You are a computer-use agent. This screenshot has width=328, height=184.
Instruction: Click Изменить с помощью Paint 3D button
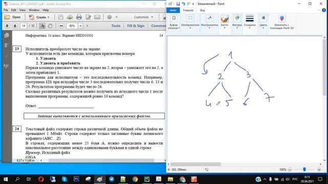tap(282, 22)
